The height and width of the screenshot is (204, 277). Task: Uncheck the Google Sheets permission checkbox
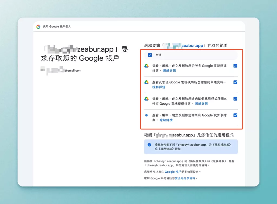click(235, 115)
